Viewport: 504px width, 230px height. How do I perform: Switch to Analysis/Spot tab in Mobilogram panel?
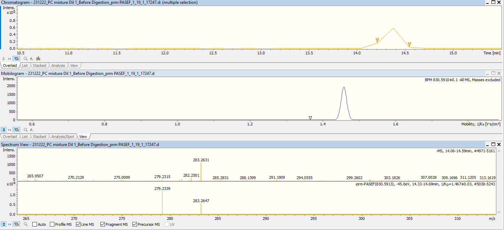(62, 137)
